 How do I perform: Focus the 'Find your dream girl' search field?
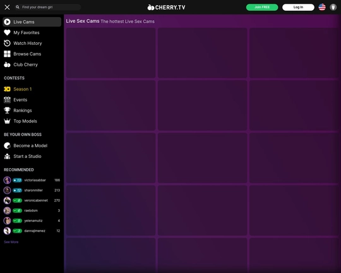(x=48, y=7)
